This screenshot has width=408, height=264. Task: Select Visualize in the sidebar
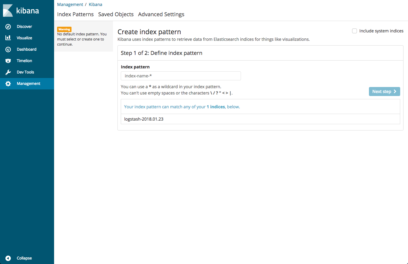(24, 38)
